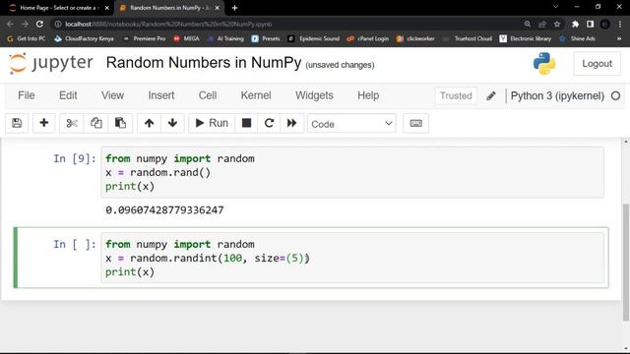Viewport: 630px width, 354px height.
Task: Click the pencil edit mode icon
Action: point(491,96)
